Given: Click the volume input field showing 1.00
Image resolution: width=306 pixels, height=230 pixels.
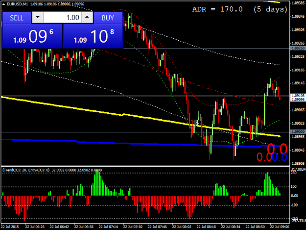Looking at the screenshot, I should tap(63, 17).
